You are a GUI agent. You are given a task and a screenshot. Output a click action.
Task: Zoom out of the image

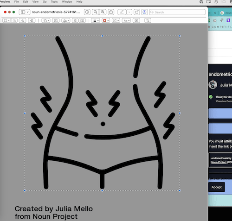[x=96, y=12]
